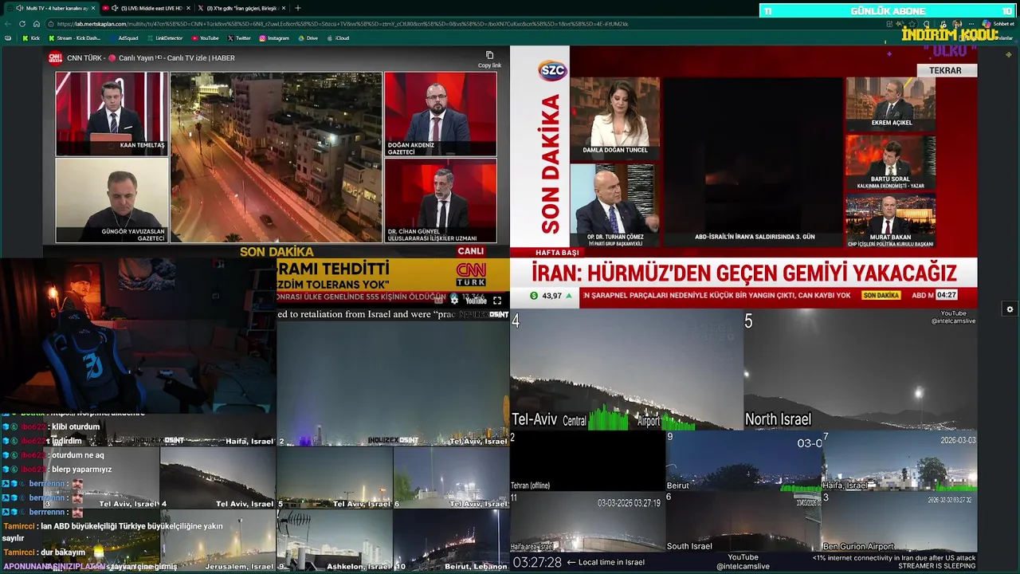Click the Dr. Cihan Günyel guest panel
This screenshot has width=1020, height=574.
click(x=441, y=200)
